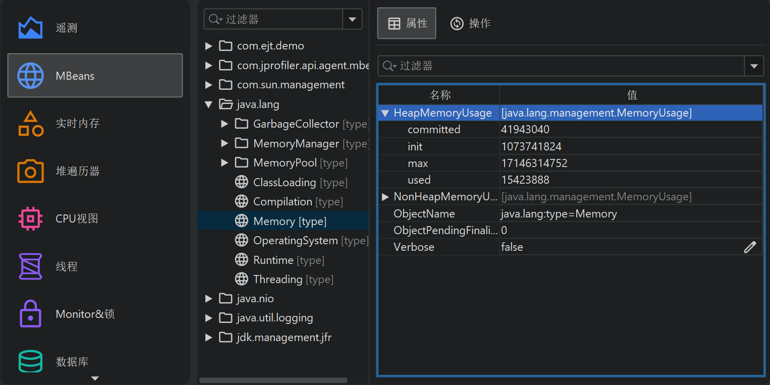Switch to the 操作 operations tab
The height and width of the screenshot is (385, 770).
tap(470, 24)
